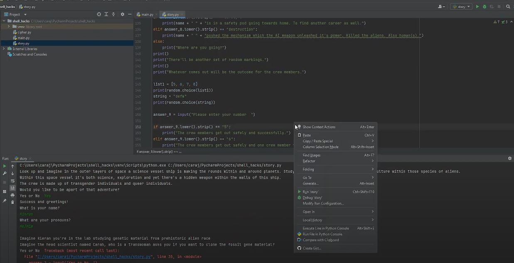Choose Debug 'story' in context menu
The width and height of the screenshot is (514, 263).
tap(336, 197)
